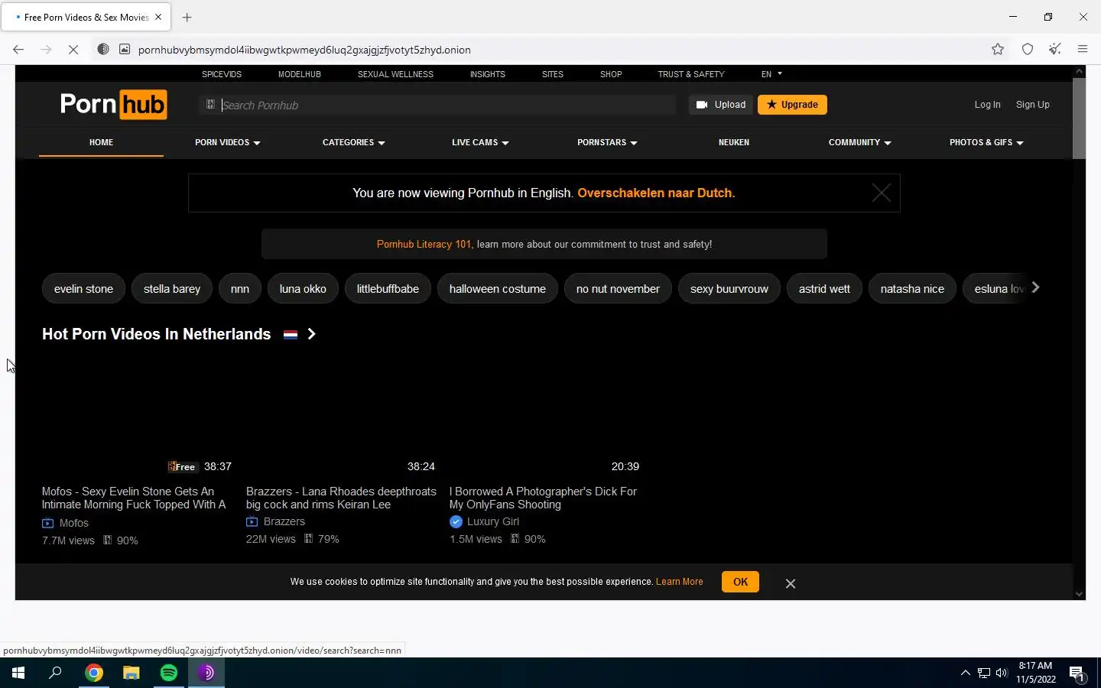Open the browser hamburger menu

point(1083,50)
